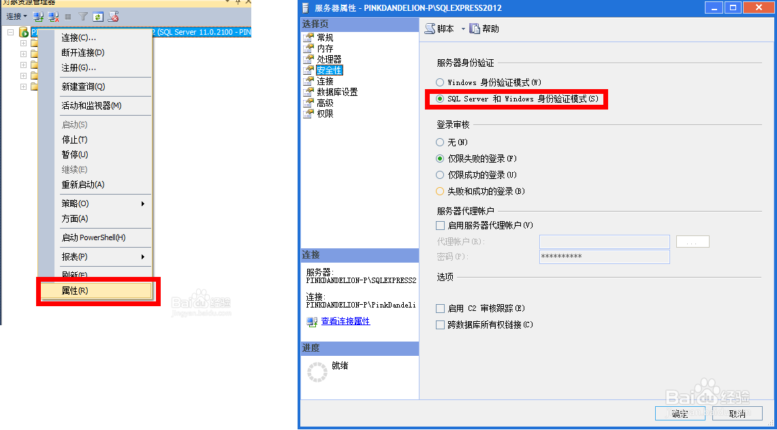This screenshot has height=430, width=777.
Task: Click the green refresh toolbar icon
Action: (98, 17)
